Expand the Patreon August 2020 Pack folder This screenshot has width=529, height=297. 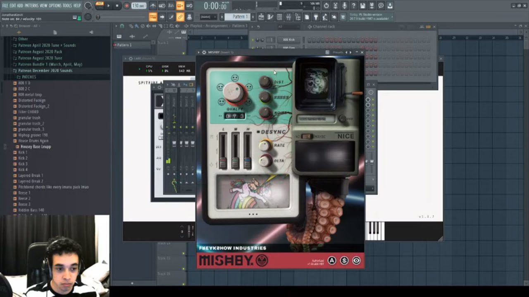[x=40, y=52]
